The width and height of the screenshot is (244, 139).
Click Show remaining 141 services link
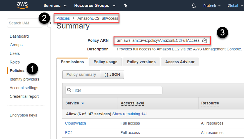pyautogui.click(x=130, y=114)
